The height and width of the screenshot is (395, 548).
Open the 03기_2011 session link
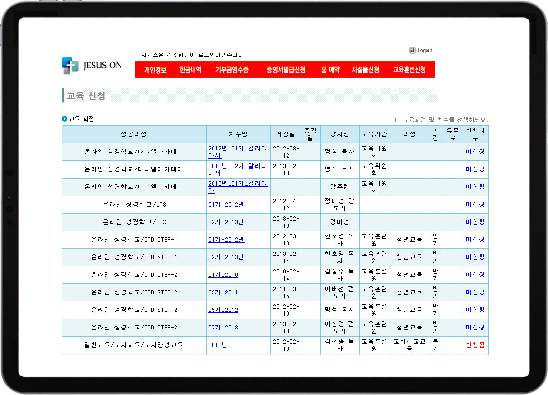[223, 292]
